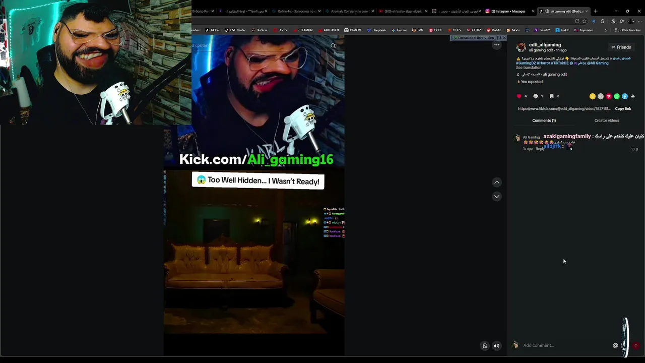Image resolution: width=645 pixels, height=363 pixels.
Task: Post comment with red arrow button
Action: point(636,345)
